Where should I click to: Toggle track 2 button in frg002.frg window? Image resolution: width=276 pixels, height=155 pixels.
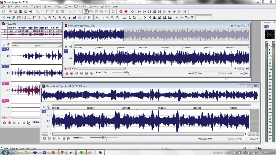click(x=4, y=66)
